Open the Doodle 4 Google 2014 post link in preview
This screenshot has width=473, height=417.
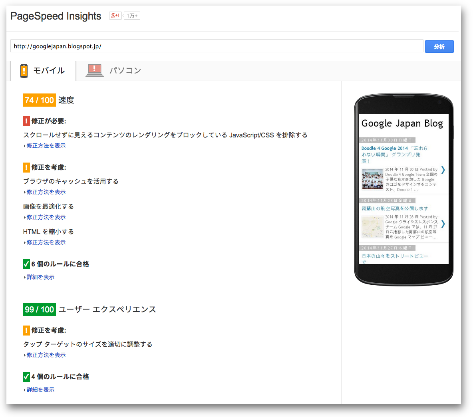[x=394, y=155]
